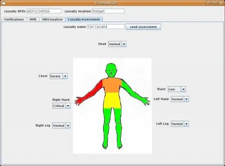This screenshot has height=166, width=225.
Task: Open the Right Hand Critical dropdown
Action: [x=61, y=106]
